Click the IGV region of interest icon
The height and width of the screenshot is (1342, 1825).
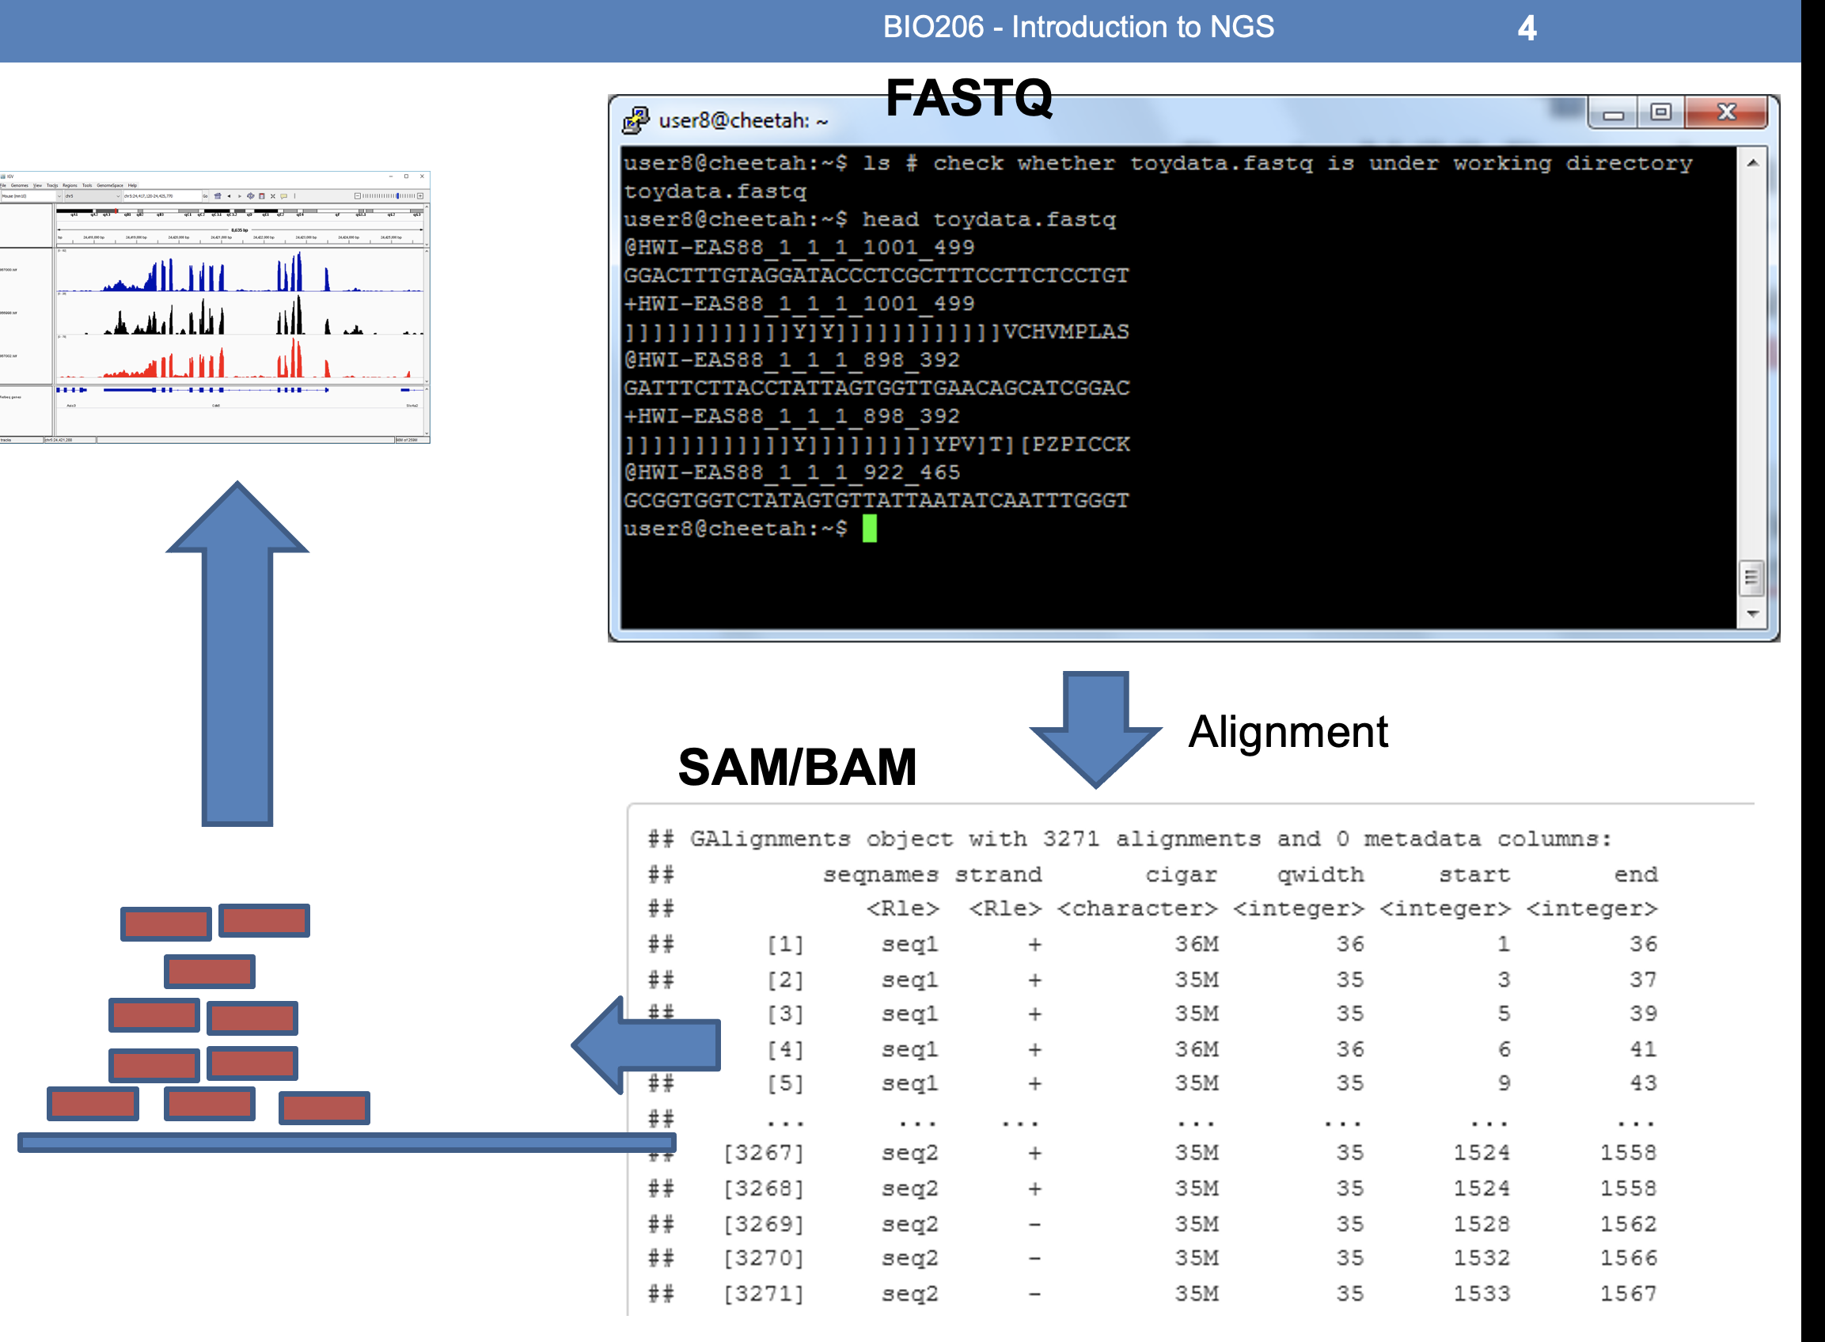point(262,195)
